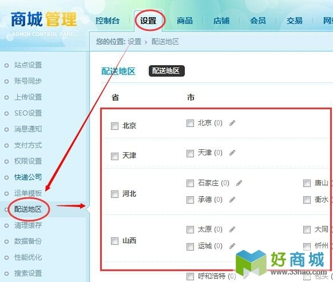The image size is (333, 282).
Task: Open 消息通知 sidebar item
Action: coord(28,129)
